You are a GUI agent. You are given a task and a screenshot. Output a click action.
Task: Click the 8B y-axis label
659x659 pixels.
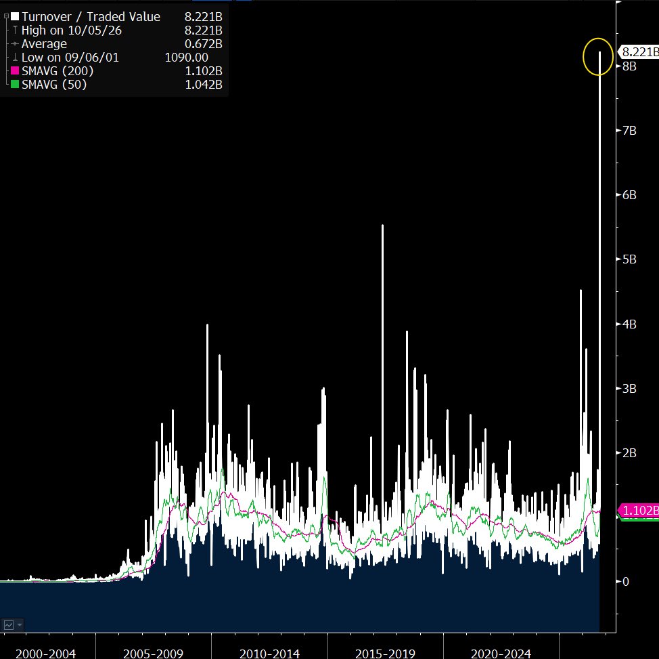pyautogui.click(x=630, y=66)
